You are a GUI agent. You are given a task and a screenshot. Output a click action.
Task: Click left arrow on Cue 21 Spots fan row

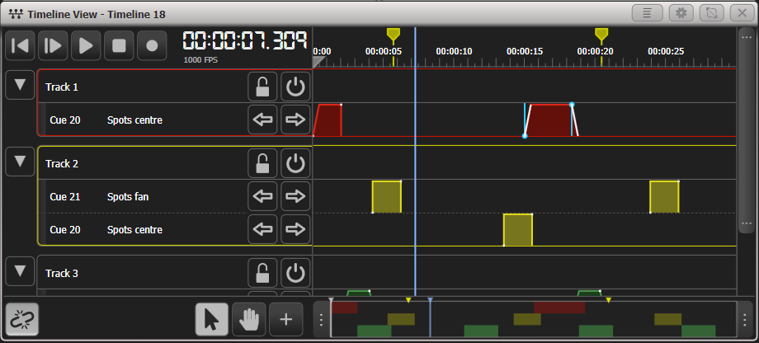pyautogui.click(x=262, y=196)
